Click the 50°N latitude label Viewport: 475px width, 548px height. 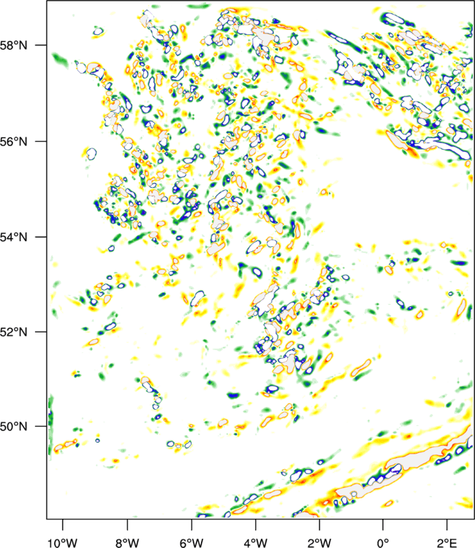coord(13,427)
